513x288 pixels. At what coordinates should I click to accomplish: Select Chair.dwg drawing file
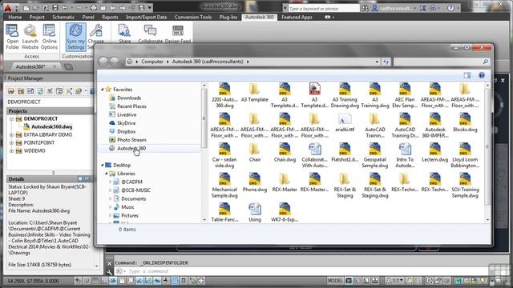pos(285,153)
